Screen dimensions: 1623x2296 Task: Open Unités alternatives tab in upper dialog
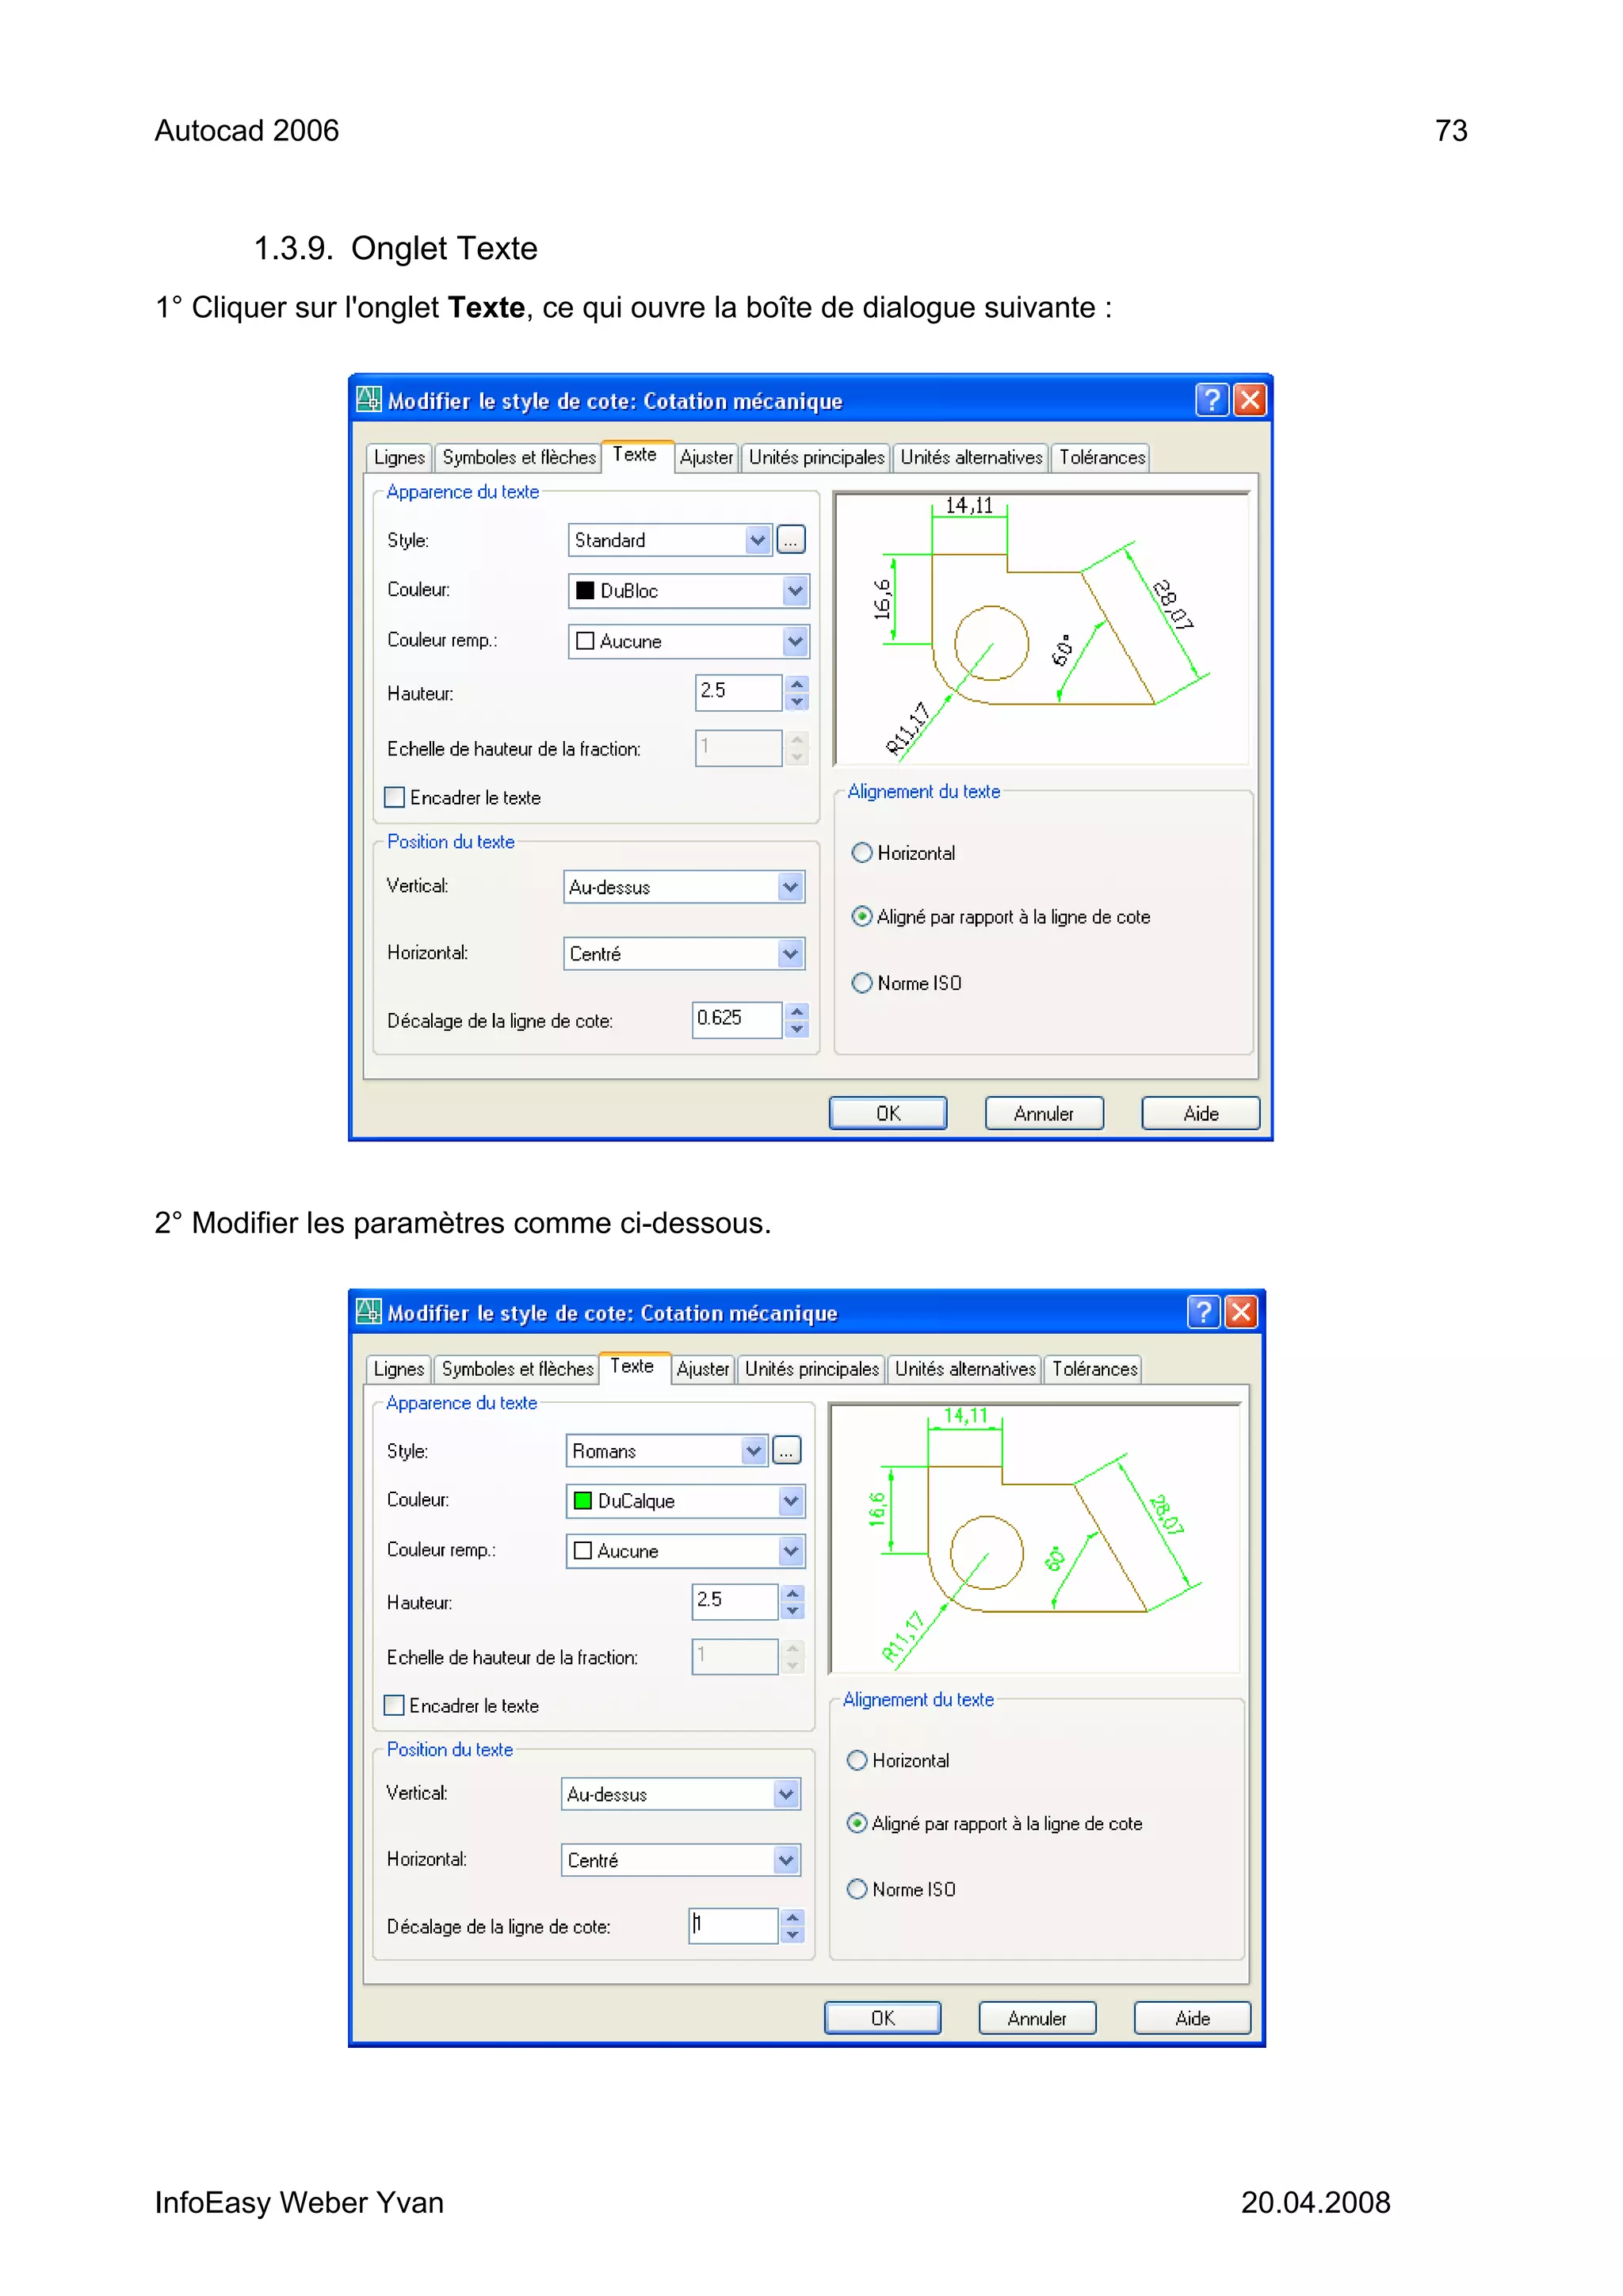coord(971,458)
